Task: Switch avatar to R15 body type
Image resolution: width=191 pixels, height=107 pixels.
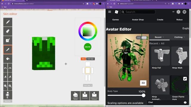Action: 144,38
